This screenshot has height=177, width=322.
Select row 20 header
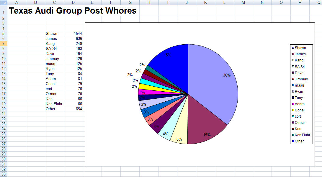pyautogui.click(x=4, y=109)
